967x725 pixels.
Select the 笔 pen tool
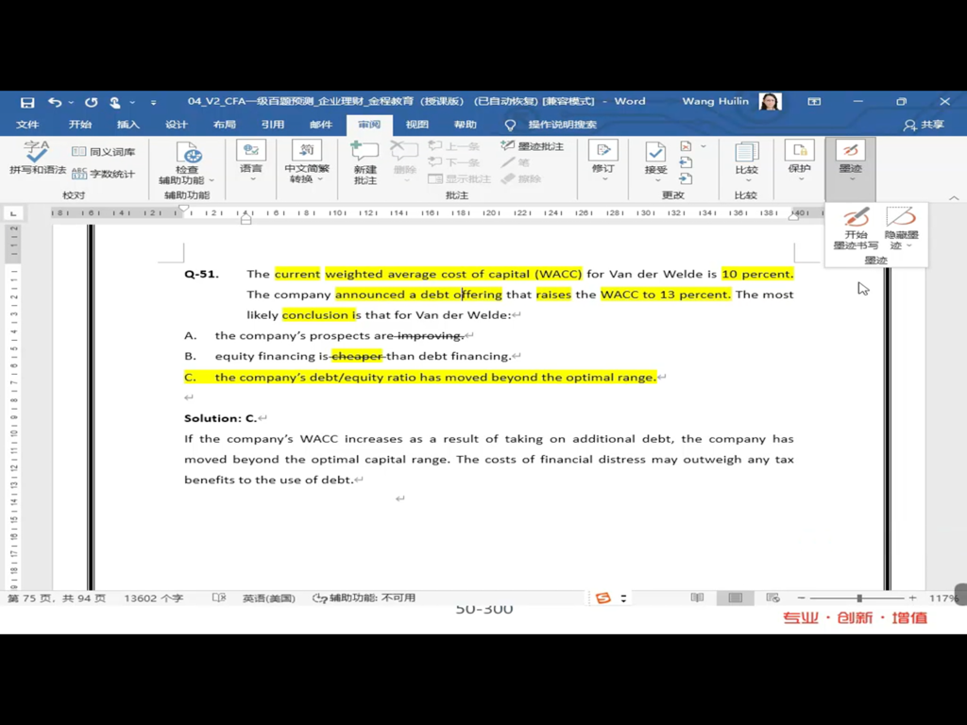(x=516, y=162)
